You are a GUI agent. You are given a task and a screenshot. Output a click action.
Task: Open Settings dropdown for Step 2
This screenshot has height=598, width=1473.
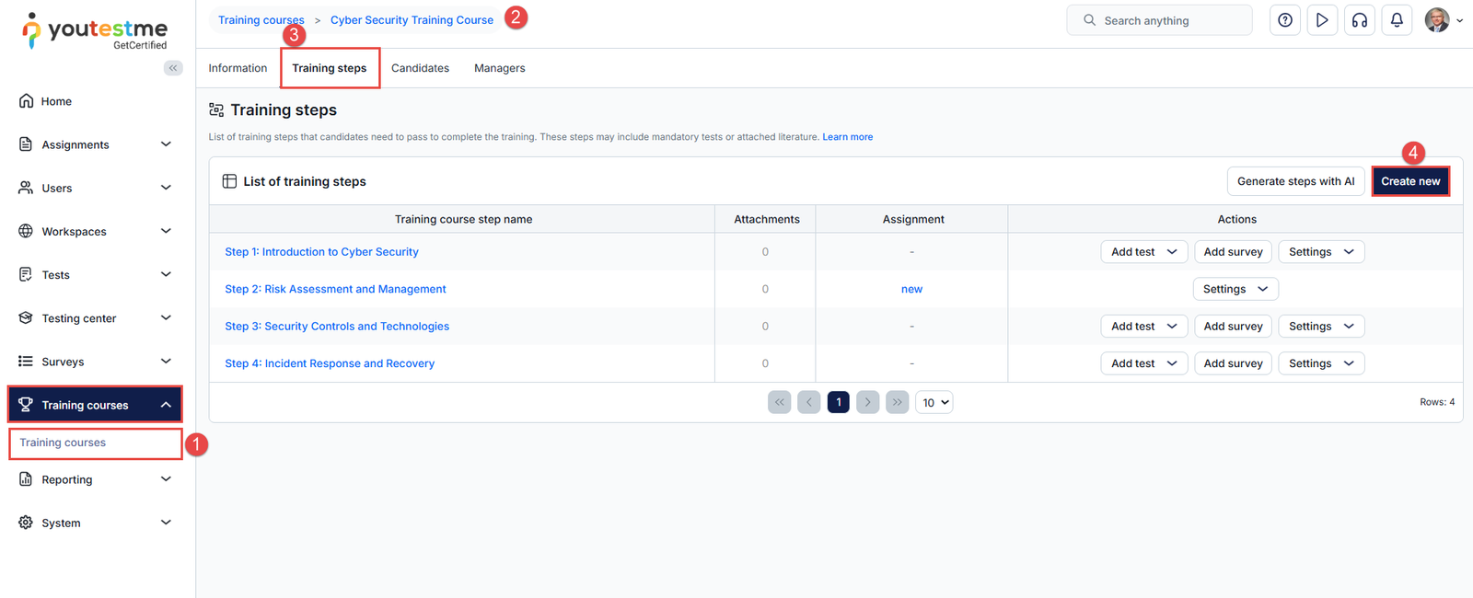point(1235,289)
